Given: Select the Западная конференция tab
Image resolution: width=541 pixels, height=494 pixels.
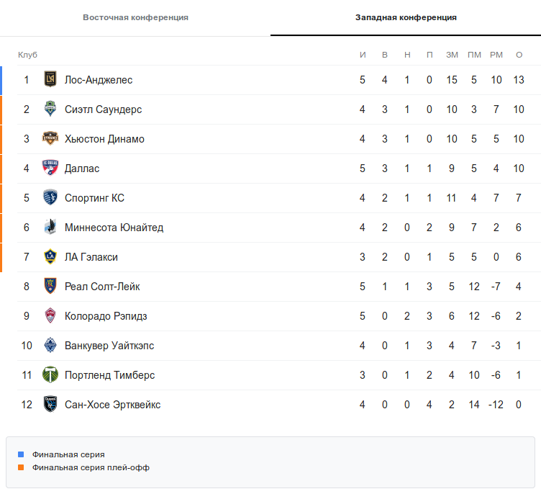Looking at the screenshot, I should 406,17.
